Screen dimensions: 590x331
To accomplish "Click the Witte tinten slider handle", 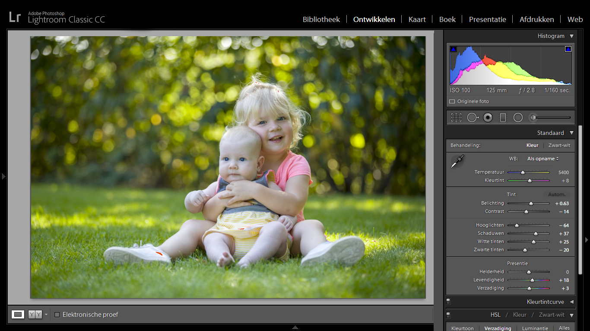I will point(533,242).
